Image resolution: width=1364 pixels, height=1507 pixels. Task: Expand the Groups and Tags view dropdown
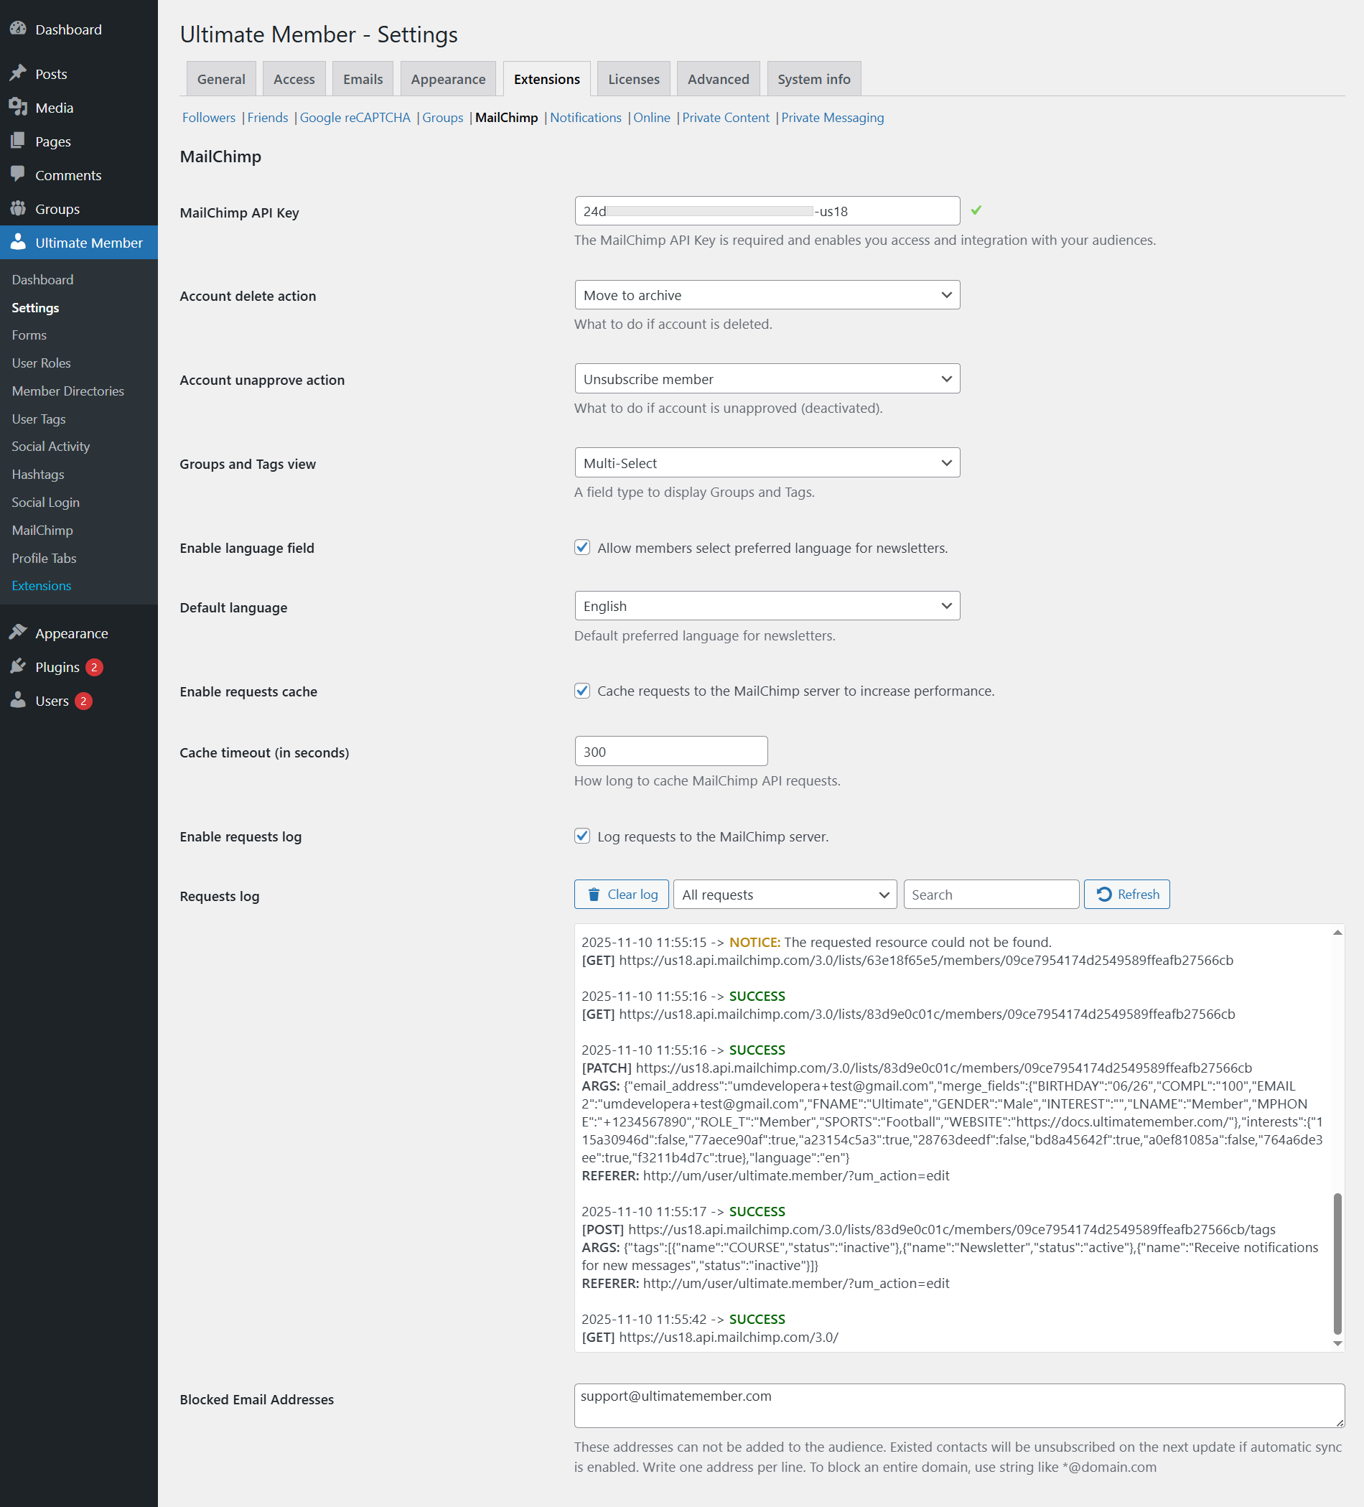click(x=767, y=462)
